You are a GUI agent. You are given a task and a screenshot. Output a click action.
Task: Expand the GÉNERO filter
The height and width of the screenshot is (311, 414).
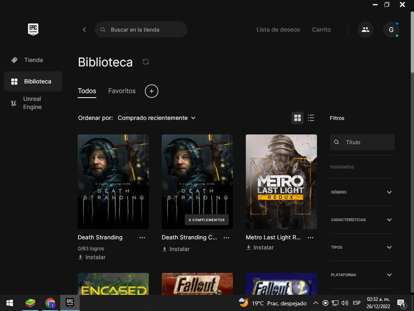coord(362,192)
